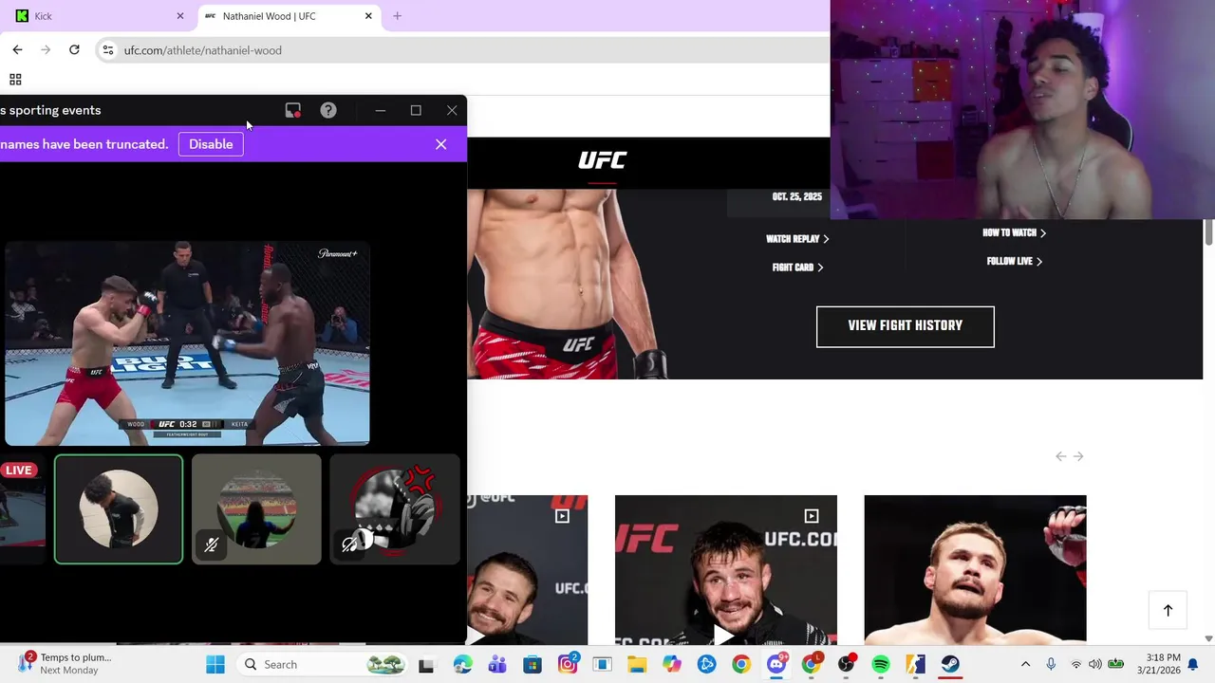Screen dimensions: 1215x683
Task: Open site information icon in address bar
Action: [108, 50]
